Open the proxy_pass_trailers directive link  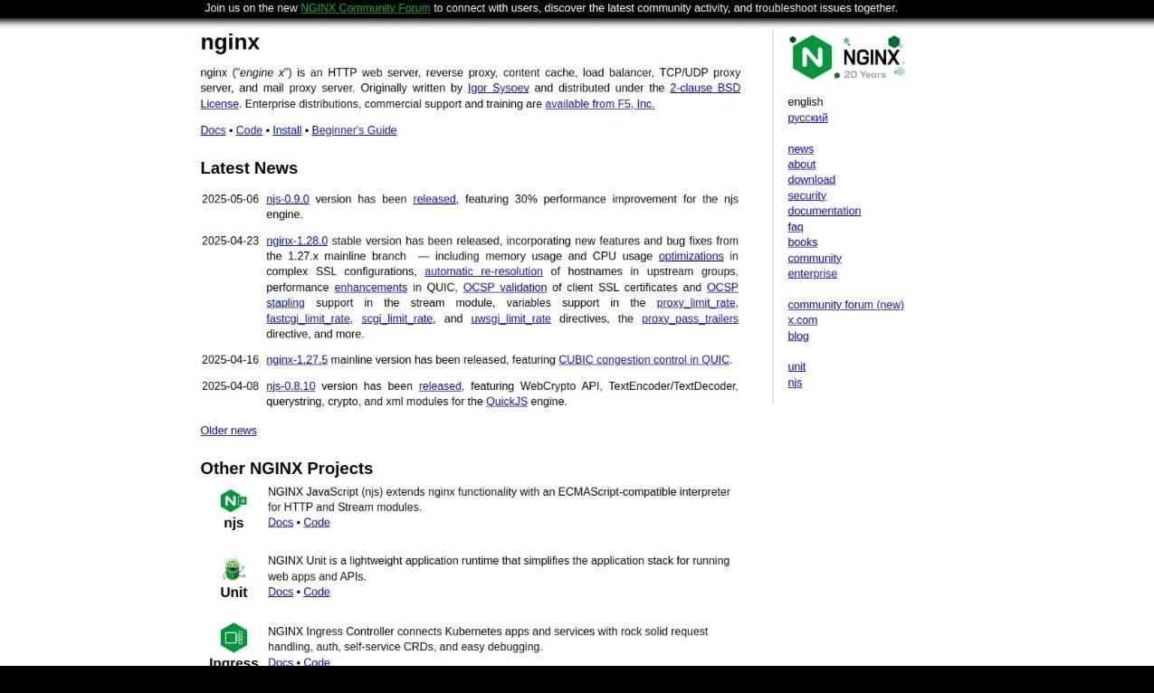[690, 318]
